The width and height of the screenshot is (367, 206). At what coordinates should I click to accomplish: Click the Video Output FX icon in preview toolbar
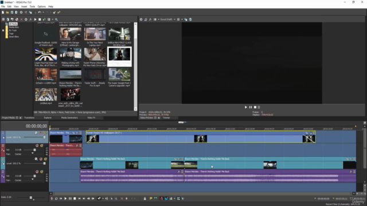pyautogui.click(x=150, y=19)
